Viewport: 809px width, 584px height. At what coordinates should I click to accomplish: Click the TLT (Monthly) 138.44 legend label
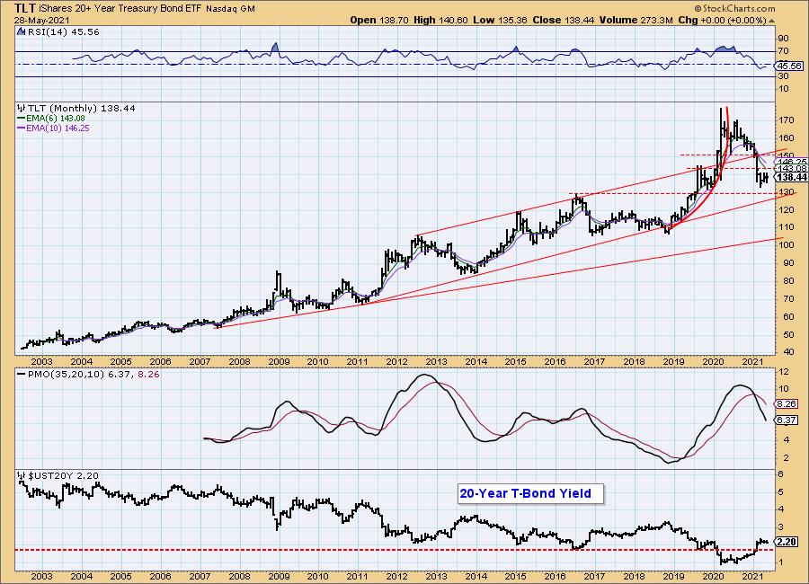coord(81,109)
